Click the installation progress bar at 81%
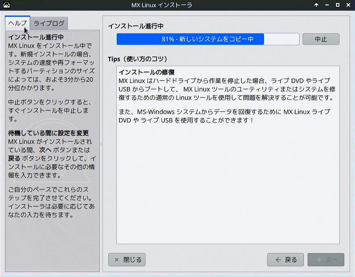This screenshot has width=355, height=277. (208, 39)
